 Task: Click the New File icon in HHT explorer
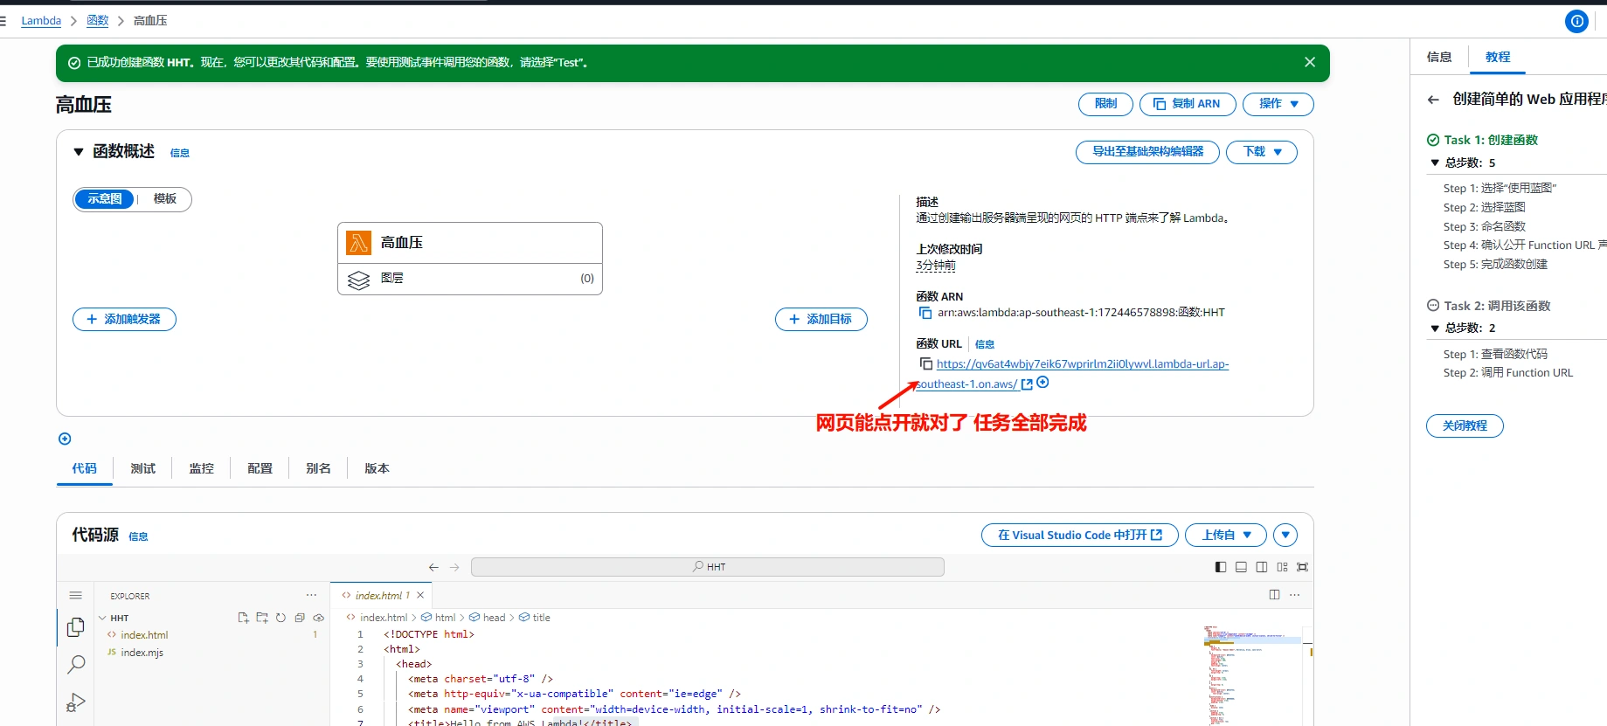(x=243, y=618)
